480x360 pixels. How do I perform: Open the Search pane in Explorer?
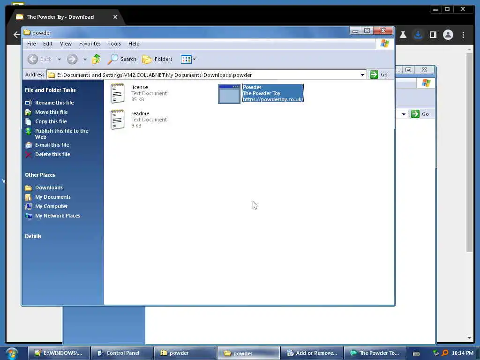click(122, 59)
